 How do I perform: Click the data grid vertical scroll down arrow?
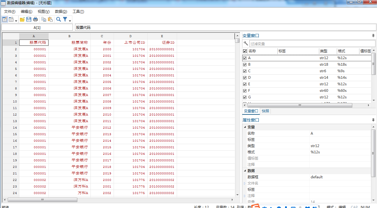[237, 195]
